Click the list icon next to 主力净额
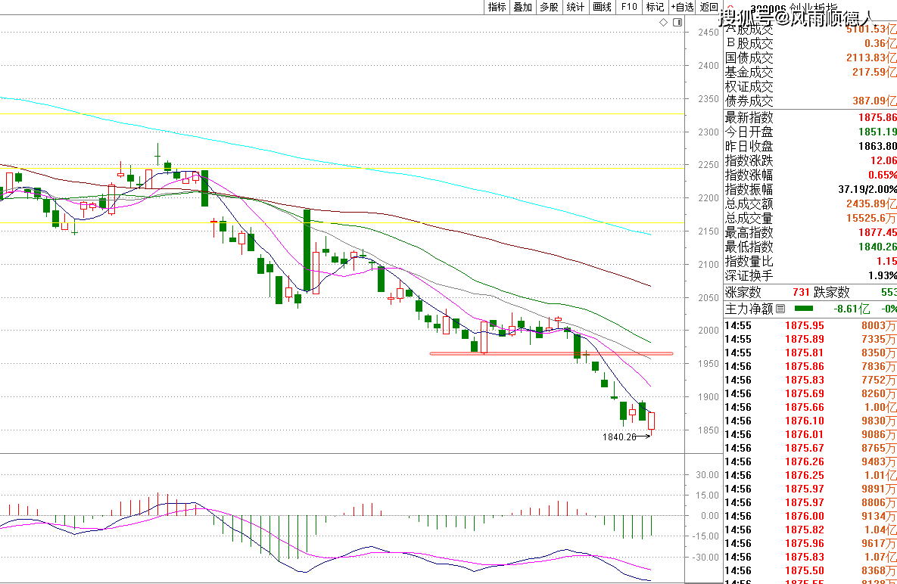This screenshot has height=584, width=897. coord(780,309)
